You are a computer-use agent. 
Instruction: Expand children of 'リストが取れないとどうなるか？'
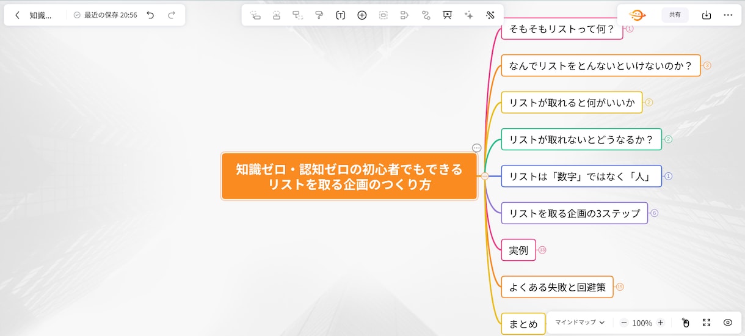click(x=668, y=139)
